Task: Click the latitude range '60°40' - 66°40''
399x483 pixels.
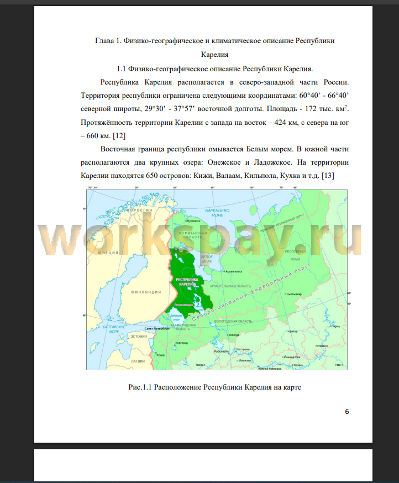Action: [324, 95]
